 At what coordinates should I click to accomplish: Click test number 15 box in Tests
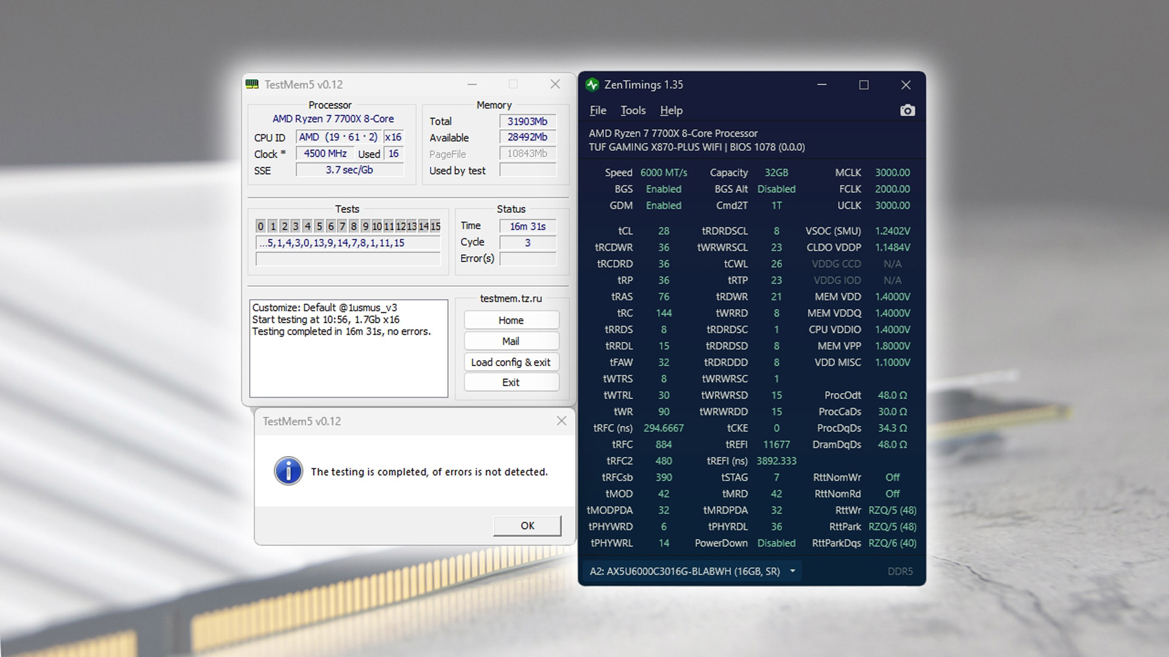point(435,226)
